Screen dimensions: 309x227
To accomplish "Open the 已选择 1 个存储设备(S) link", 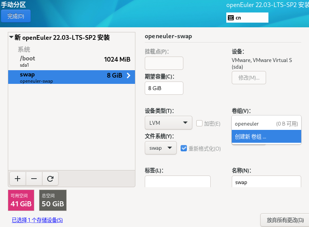I will tap(37, 220).
